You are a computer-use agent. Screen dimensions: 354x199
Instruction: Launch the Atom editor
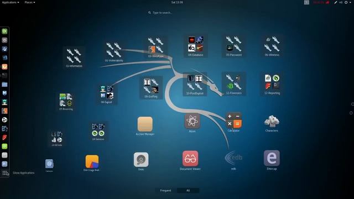click(192, 123)
